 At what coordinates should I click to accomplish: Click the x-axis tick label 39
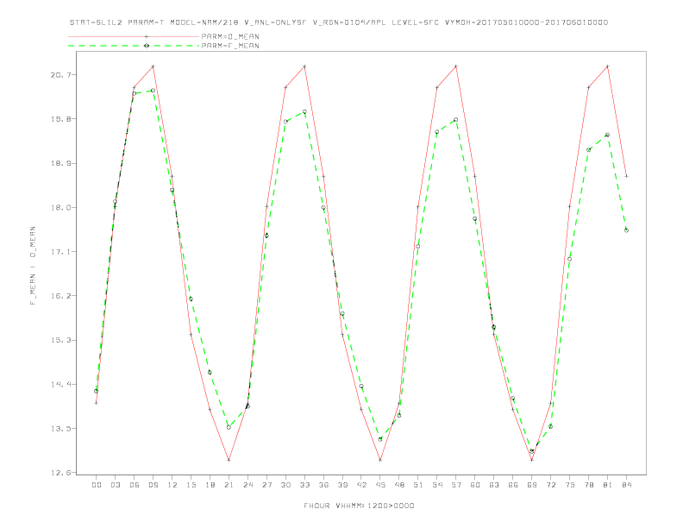[x=342, y=485]
